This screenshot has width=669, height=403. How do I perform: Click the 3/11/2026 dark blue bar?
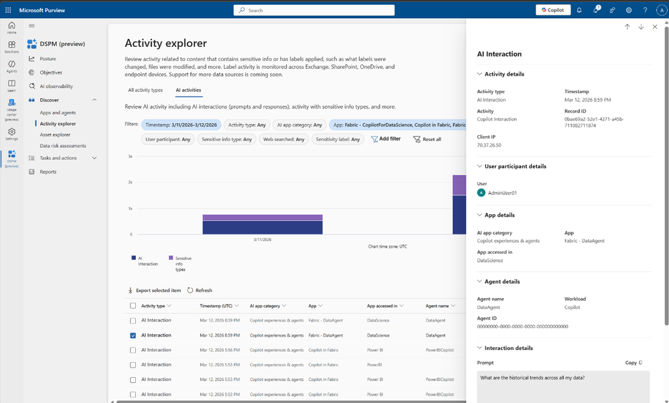[263, 228]
